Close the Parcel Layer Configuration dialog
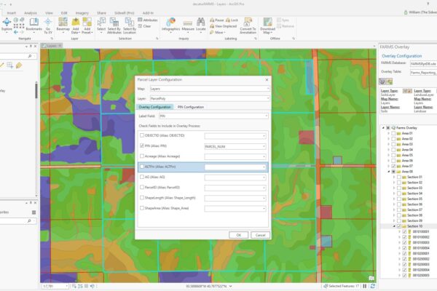The image size is (437, 291). [267, 79]
